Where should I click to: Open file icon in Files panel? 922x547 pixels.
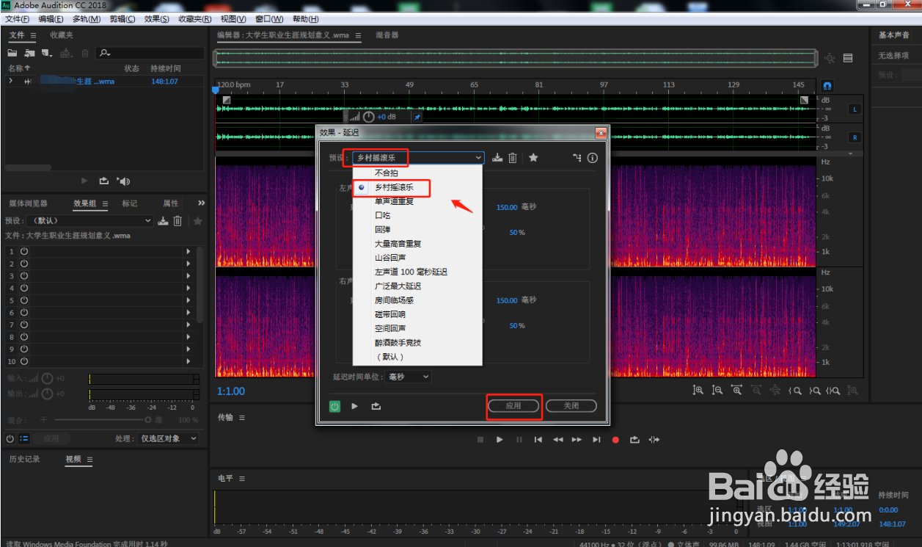click(12, 53)
